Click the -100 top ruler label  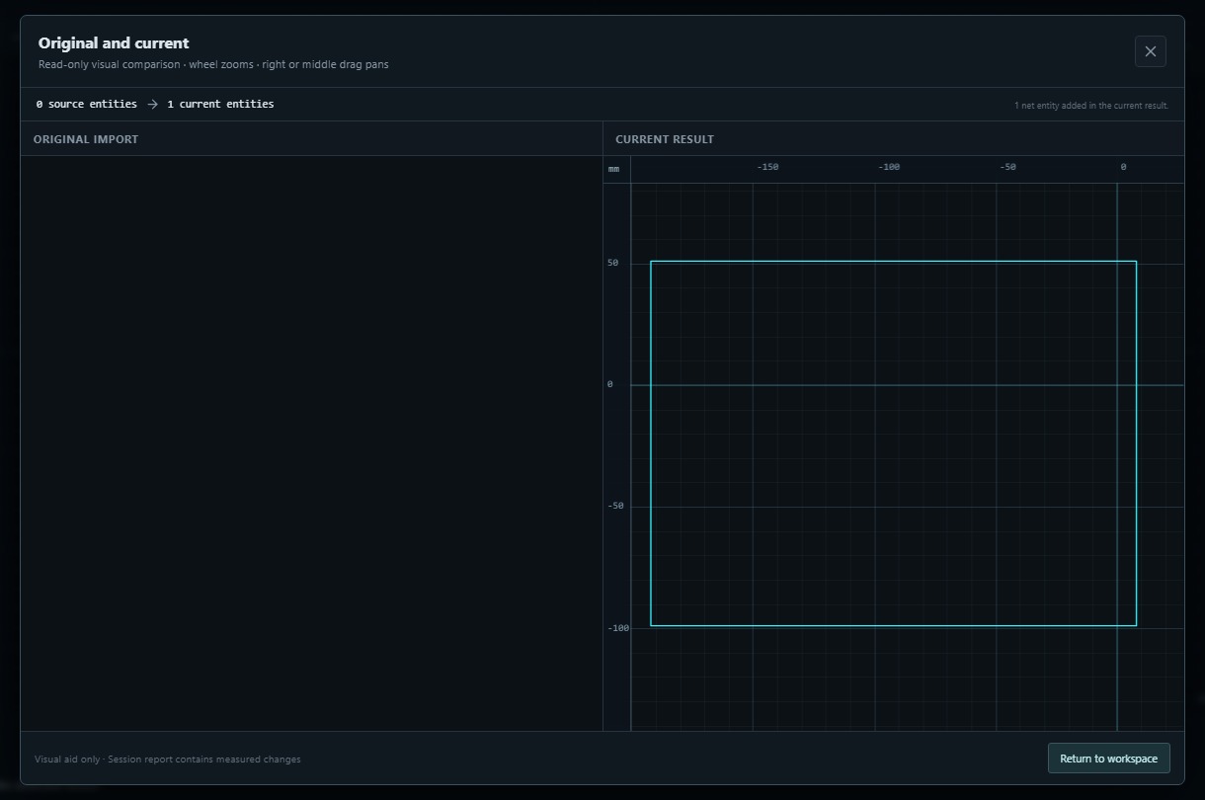[889, 167]
